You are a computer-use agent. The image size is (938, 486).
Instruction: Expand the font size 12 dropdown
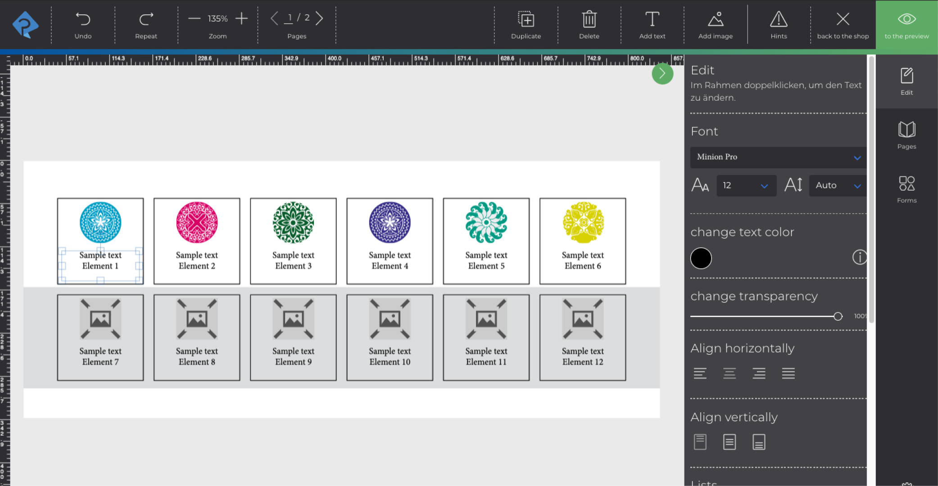click(746, 186)
